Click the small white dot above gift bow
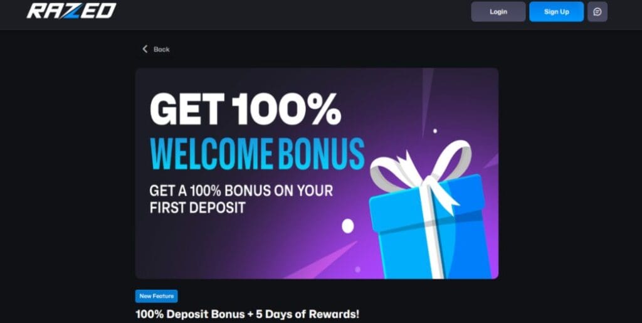The image size is (642, 323). coord(435,131)
